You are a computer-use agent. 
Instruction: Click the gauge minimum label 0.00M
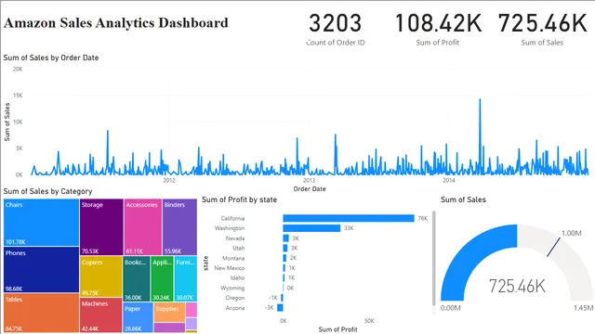pyautogui.click(x=451, y=308)
